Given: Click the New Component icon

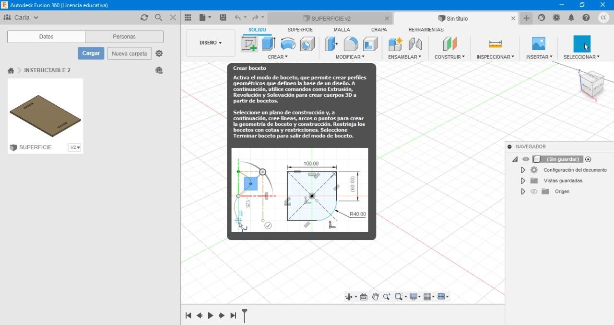Looking at the screenshot, I should pyautogui.click(x=395, y=44).
